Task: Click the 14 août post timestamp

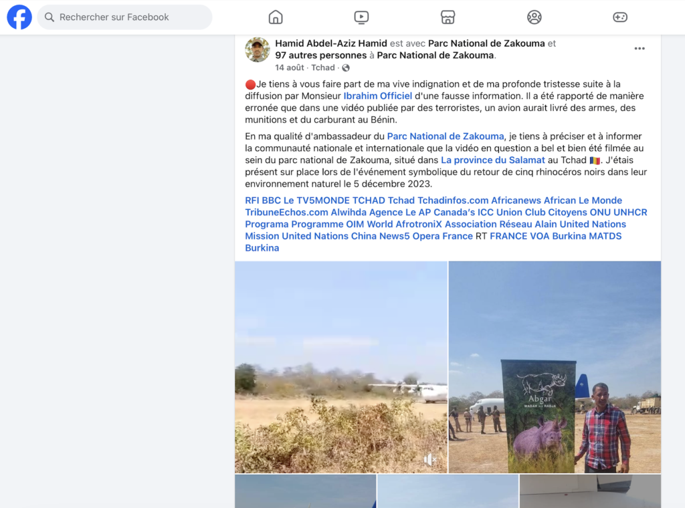Action: point(290,68)
